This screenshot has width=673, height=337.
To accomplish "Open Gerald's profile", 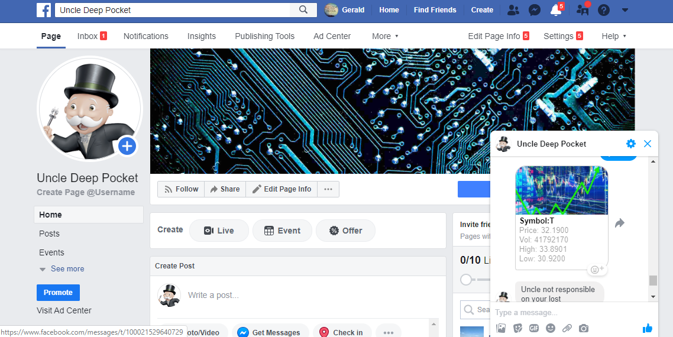I will [x=344, y=10].
